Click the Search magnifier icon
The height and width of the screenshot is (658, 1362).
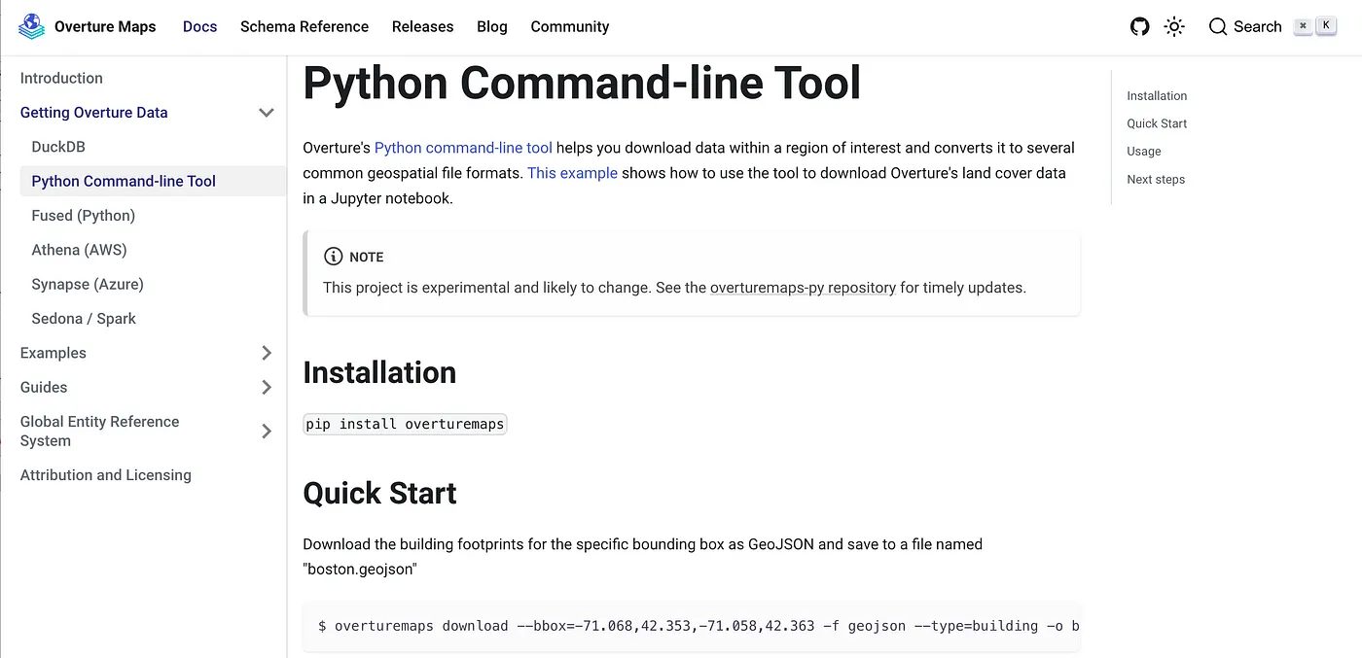click(1218, 26)
